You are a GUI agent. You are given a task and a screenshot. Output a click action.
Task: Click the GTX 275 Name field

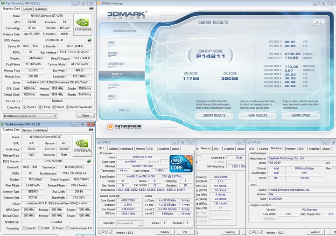click(x=47, y=16)
